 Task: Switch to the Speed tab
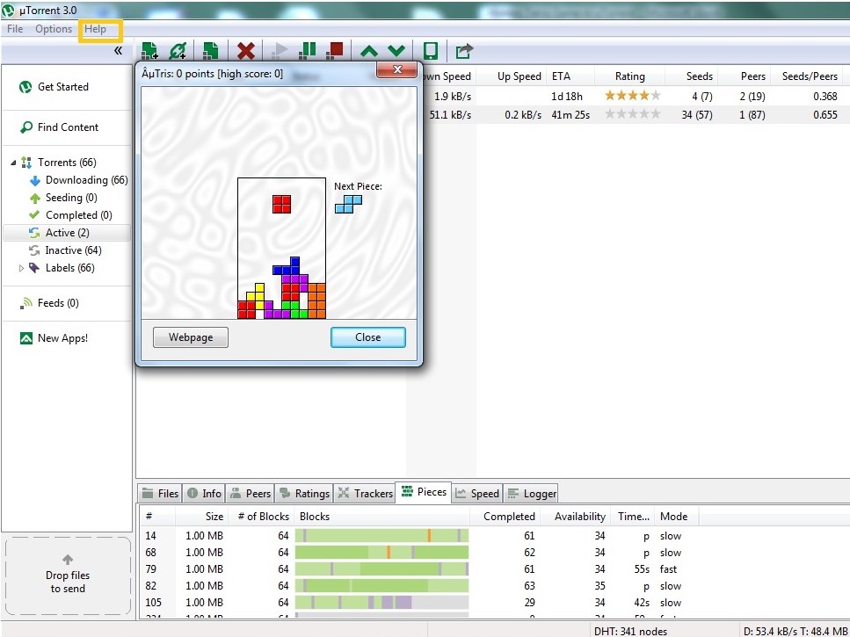476,494
